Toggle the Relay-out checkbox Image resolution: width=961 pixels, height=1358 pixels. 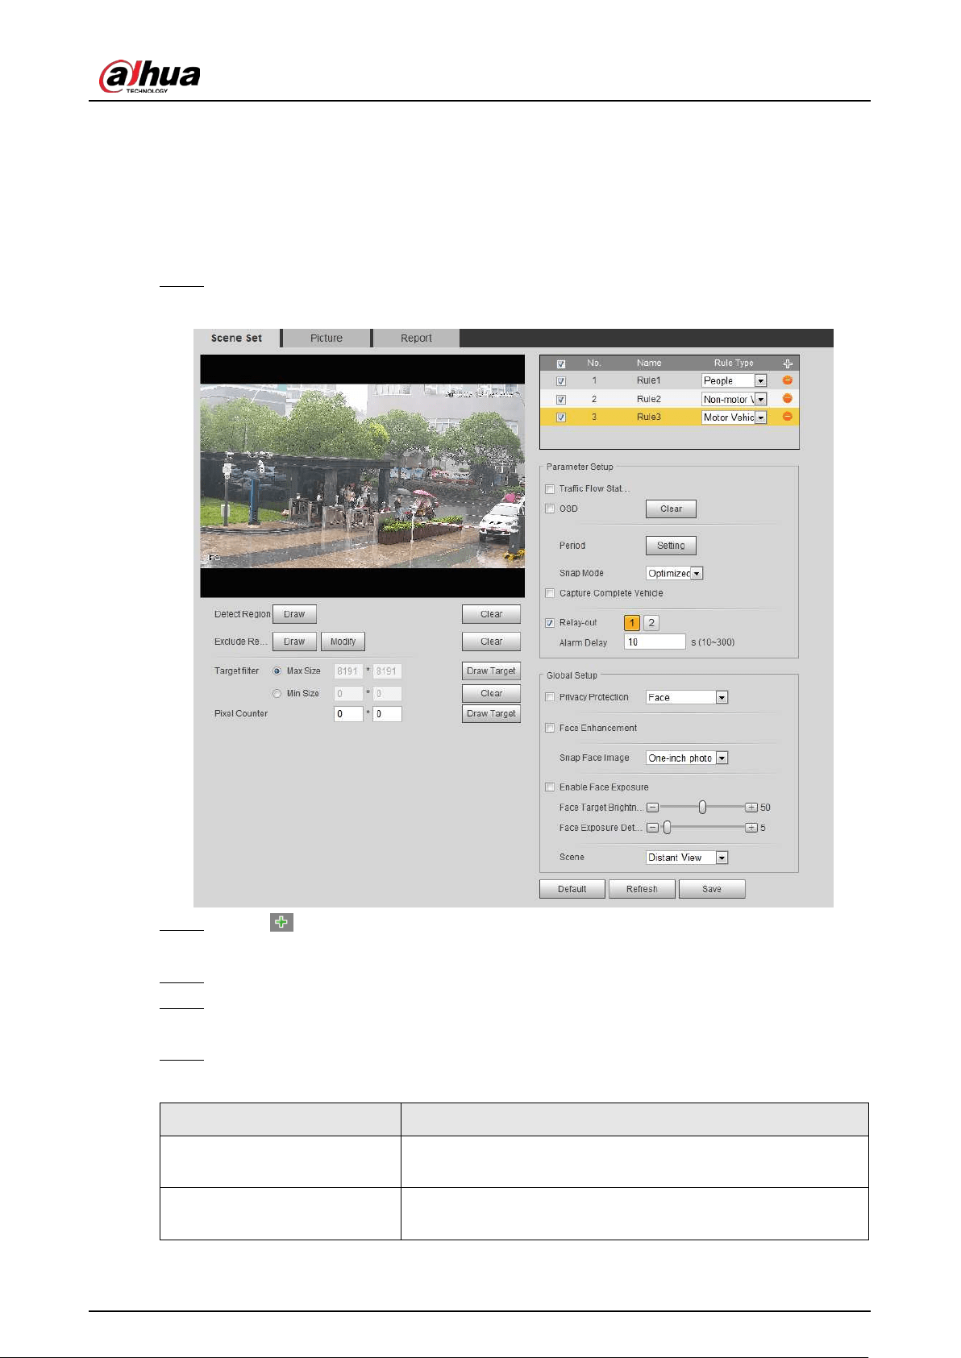point(550,623)
